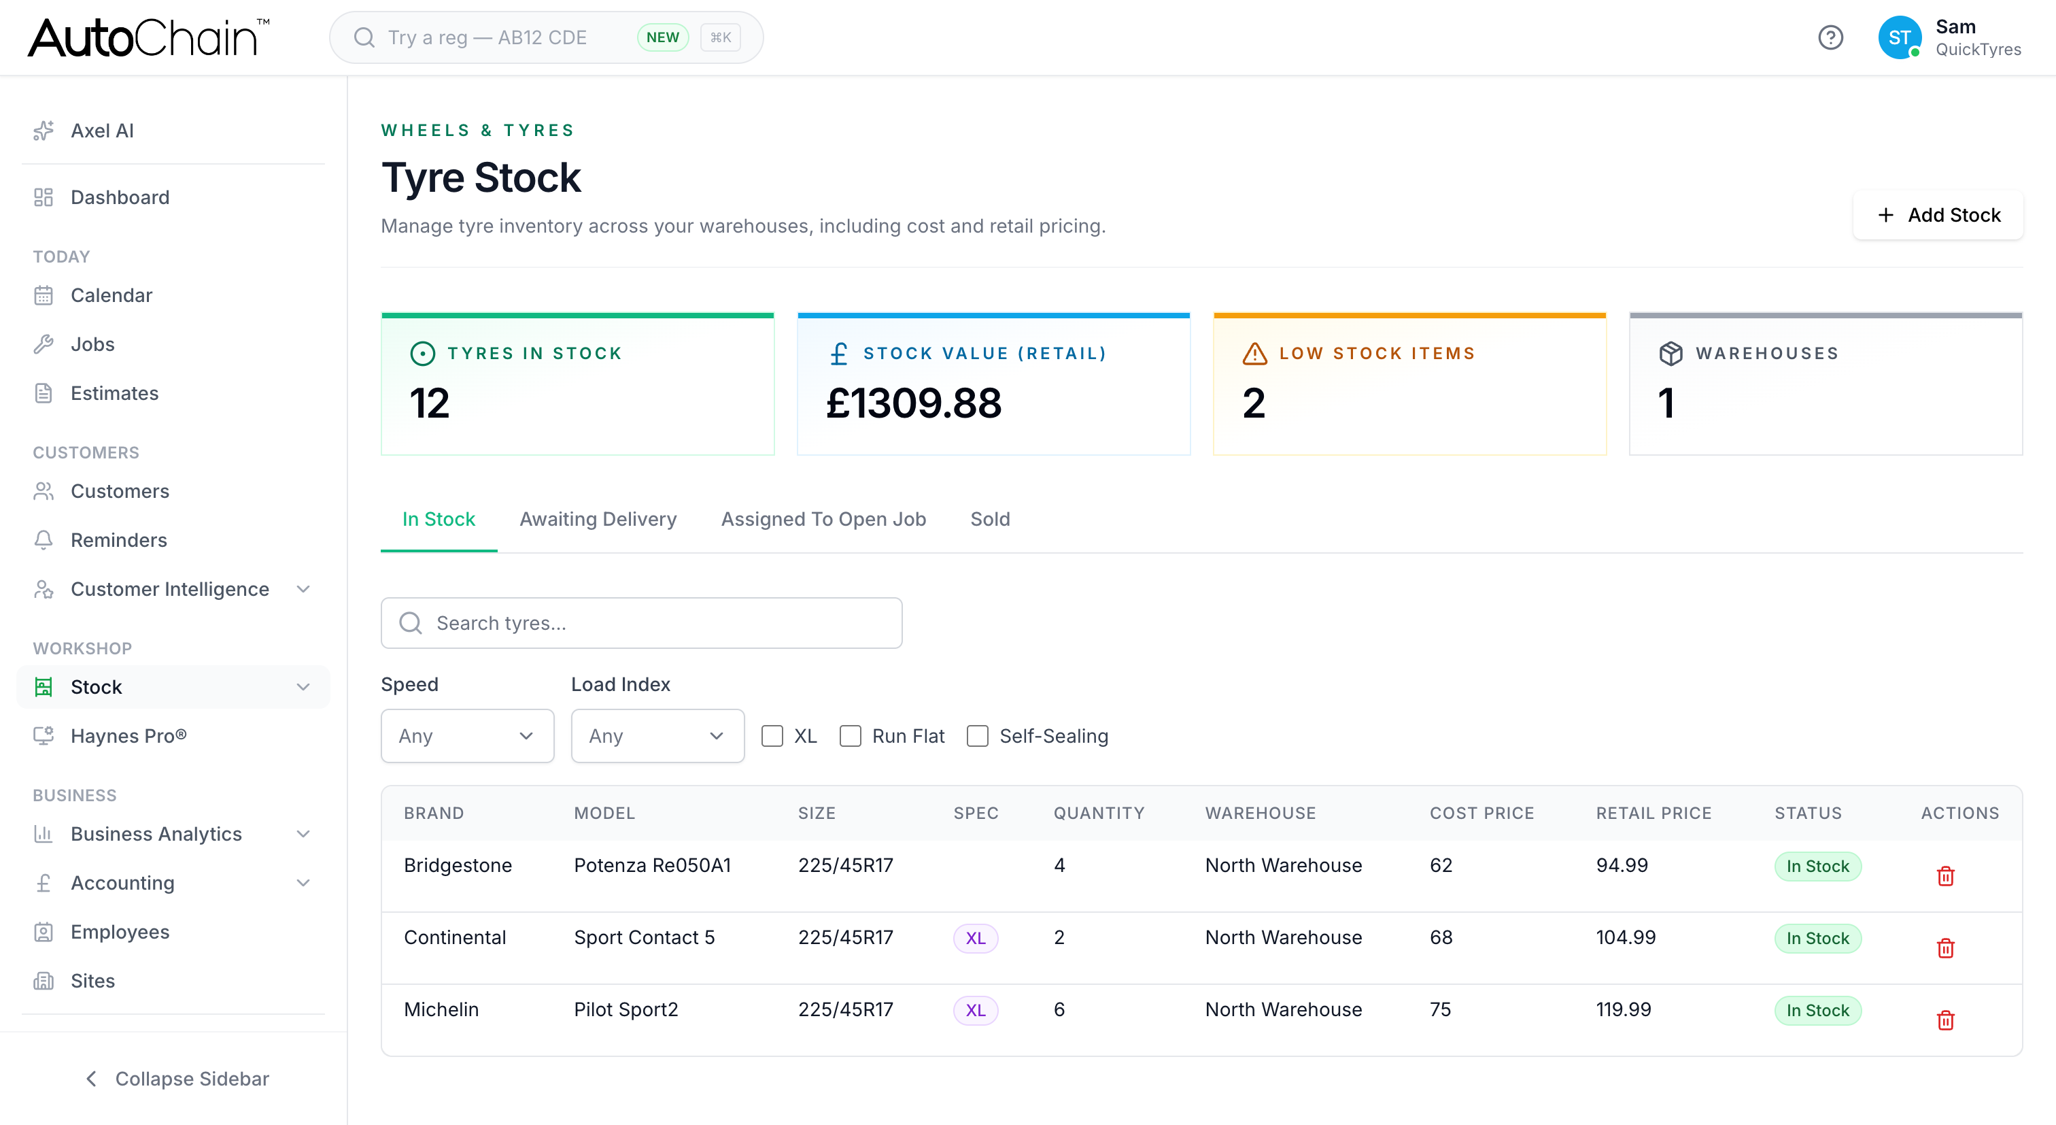Click the Quantity column header

pyautogui.click(x=1098, y=813)
